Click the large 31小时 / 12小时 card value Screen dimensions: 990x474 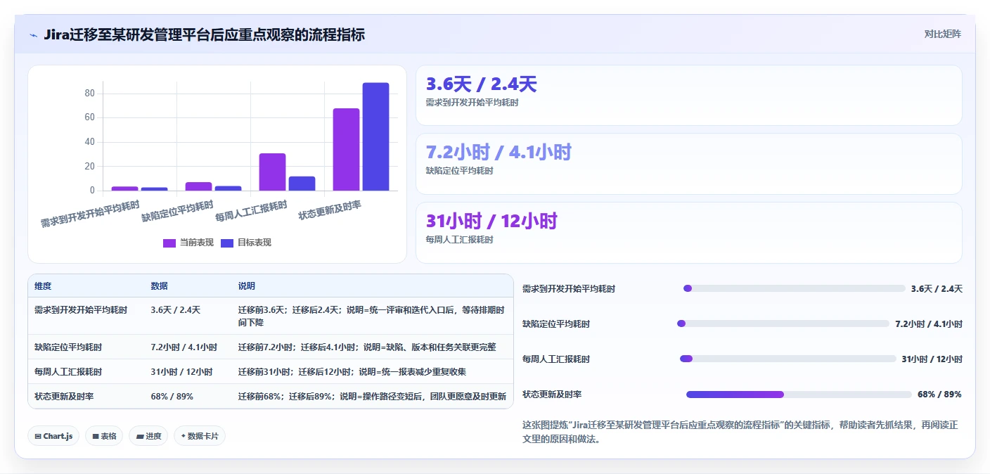(x=491, y=221)
